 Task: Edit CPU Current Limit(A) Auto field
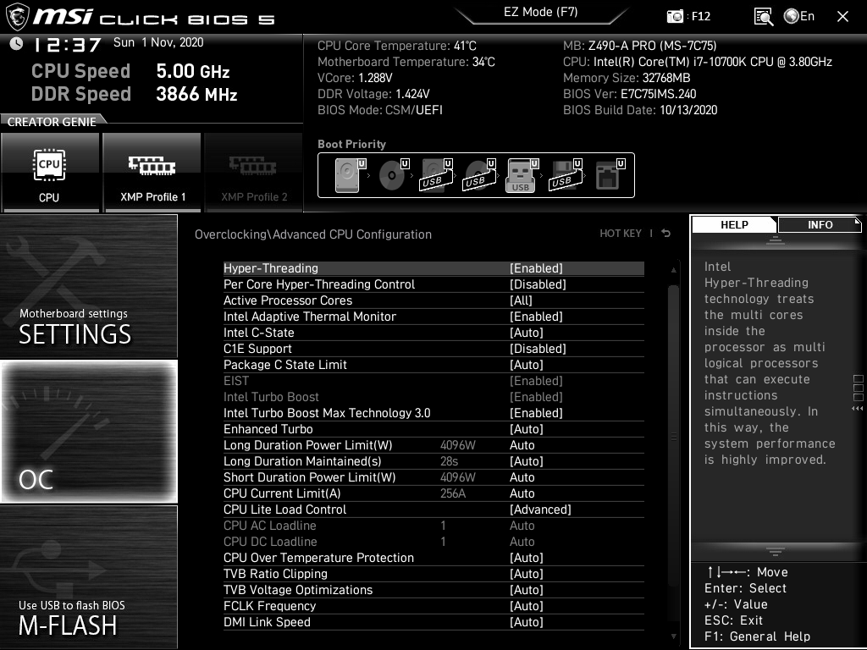[522, 493]
